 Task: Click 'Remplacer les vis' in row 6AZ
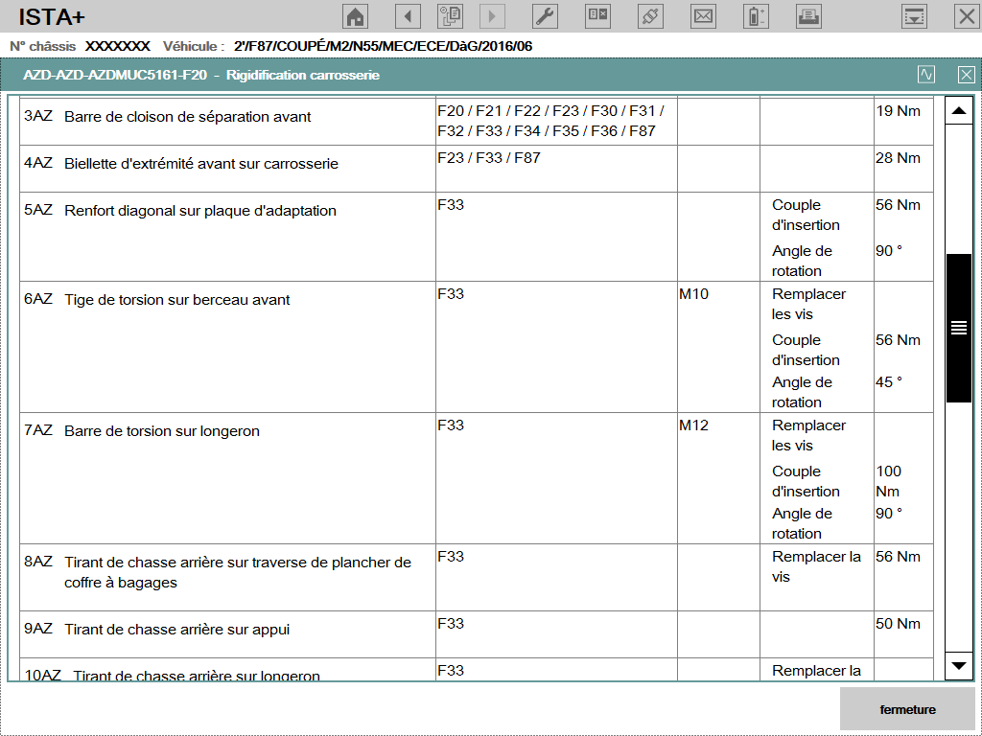point(808,304)
